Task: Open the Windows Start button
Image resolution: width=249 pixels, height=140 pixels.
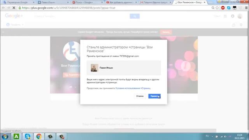Action: tap(5, 136)
